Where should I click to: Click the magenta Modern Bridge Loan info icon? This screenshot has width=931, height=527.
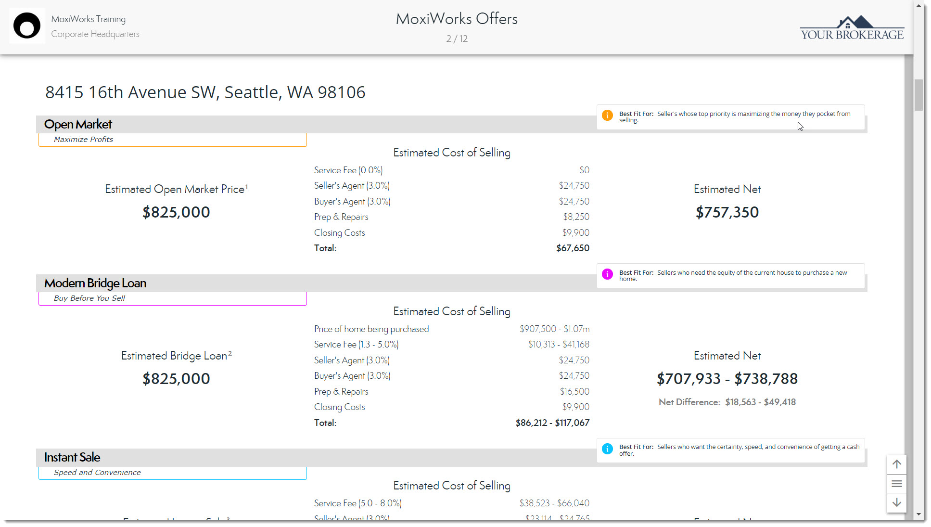pyautogui.click(x=607, y=274)
